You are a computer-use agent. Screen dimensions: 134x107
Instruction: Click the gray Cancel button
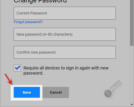56,92
